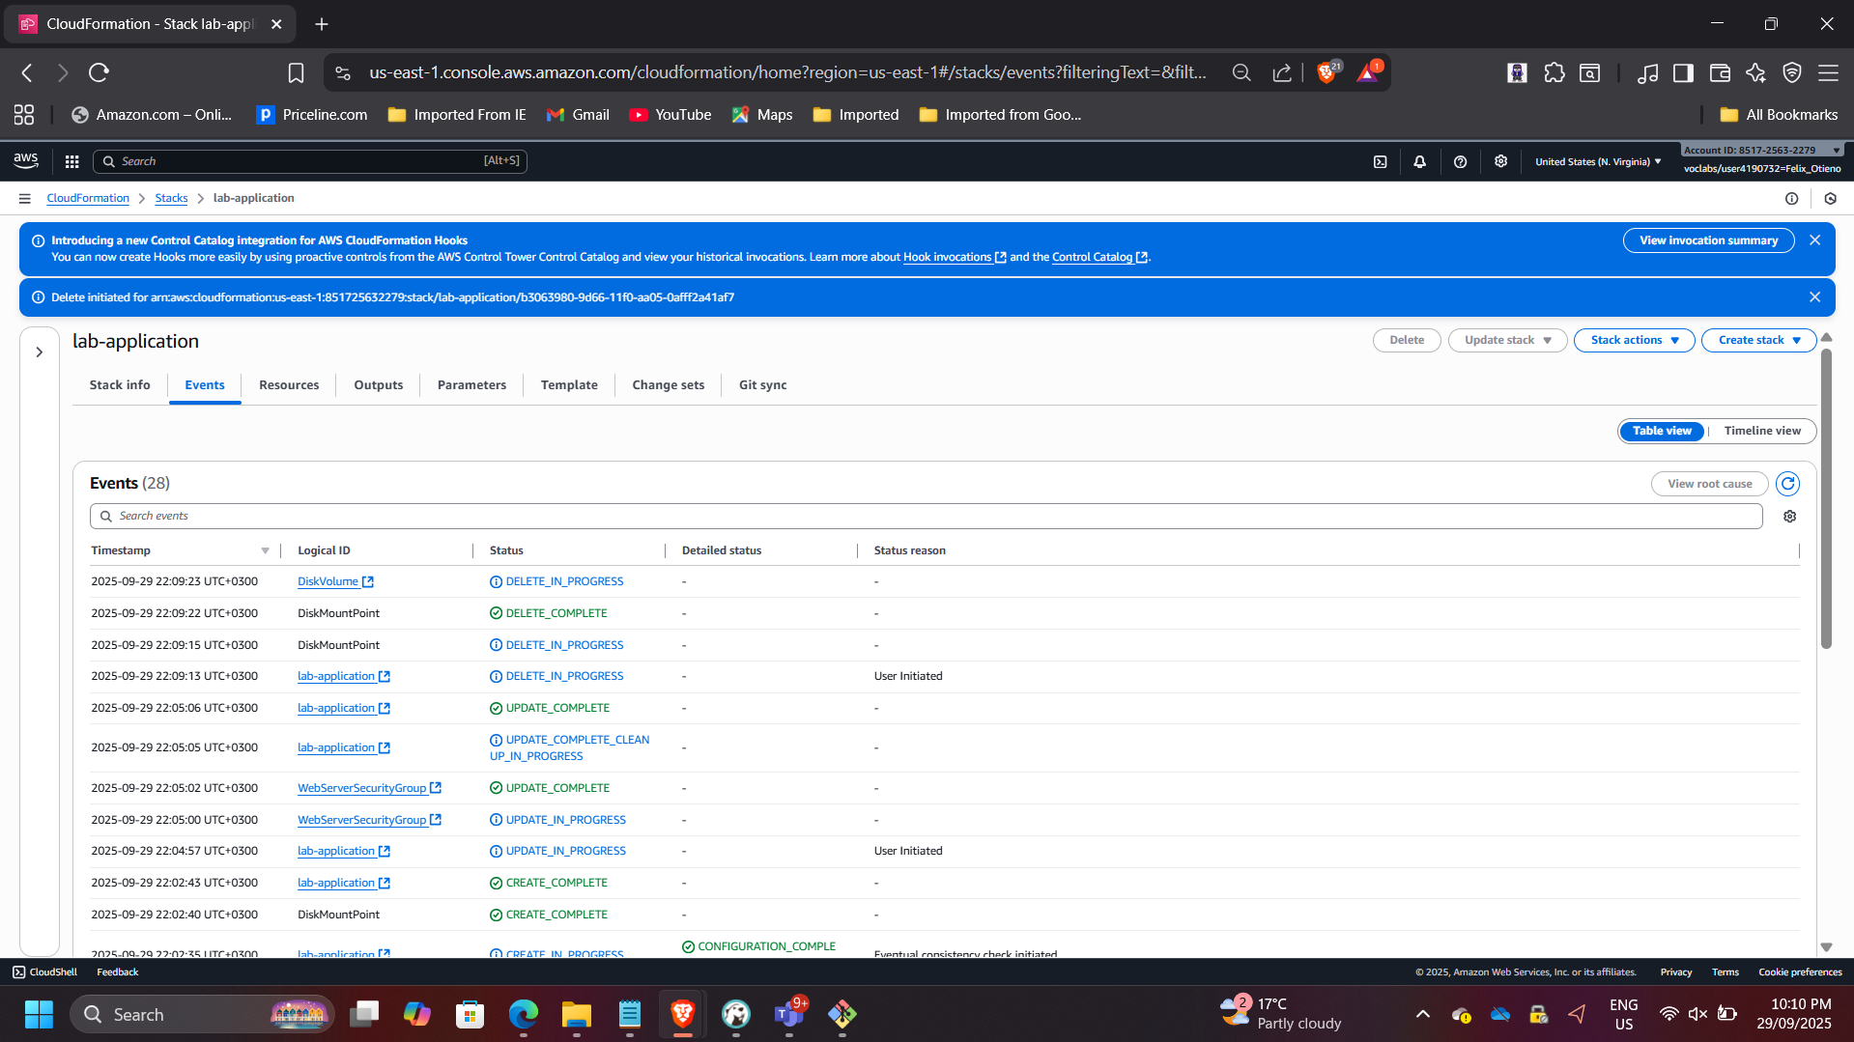Open Brave browser from the taskbar
The height and width of the screenshot is (1042, 1854).
tap(682, 1014)
